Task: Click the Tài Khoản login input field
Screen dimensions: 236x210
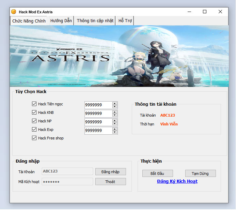Action: pyautogui.click(x=67, y=171)
